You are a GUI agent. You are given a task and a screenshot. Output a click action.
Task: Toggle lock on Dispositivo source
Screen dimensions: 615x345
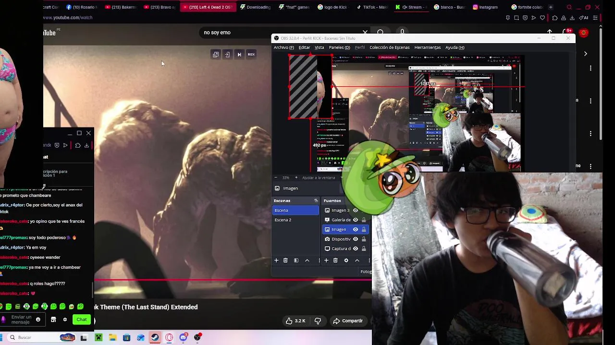point(364,239)
